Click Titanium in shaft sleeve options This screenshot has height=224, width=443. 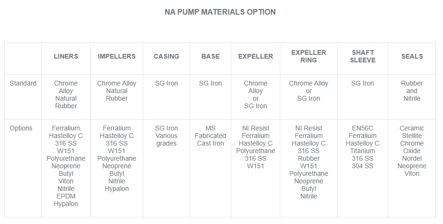(363, 151)
